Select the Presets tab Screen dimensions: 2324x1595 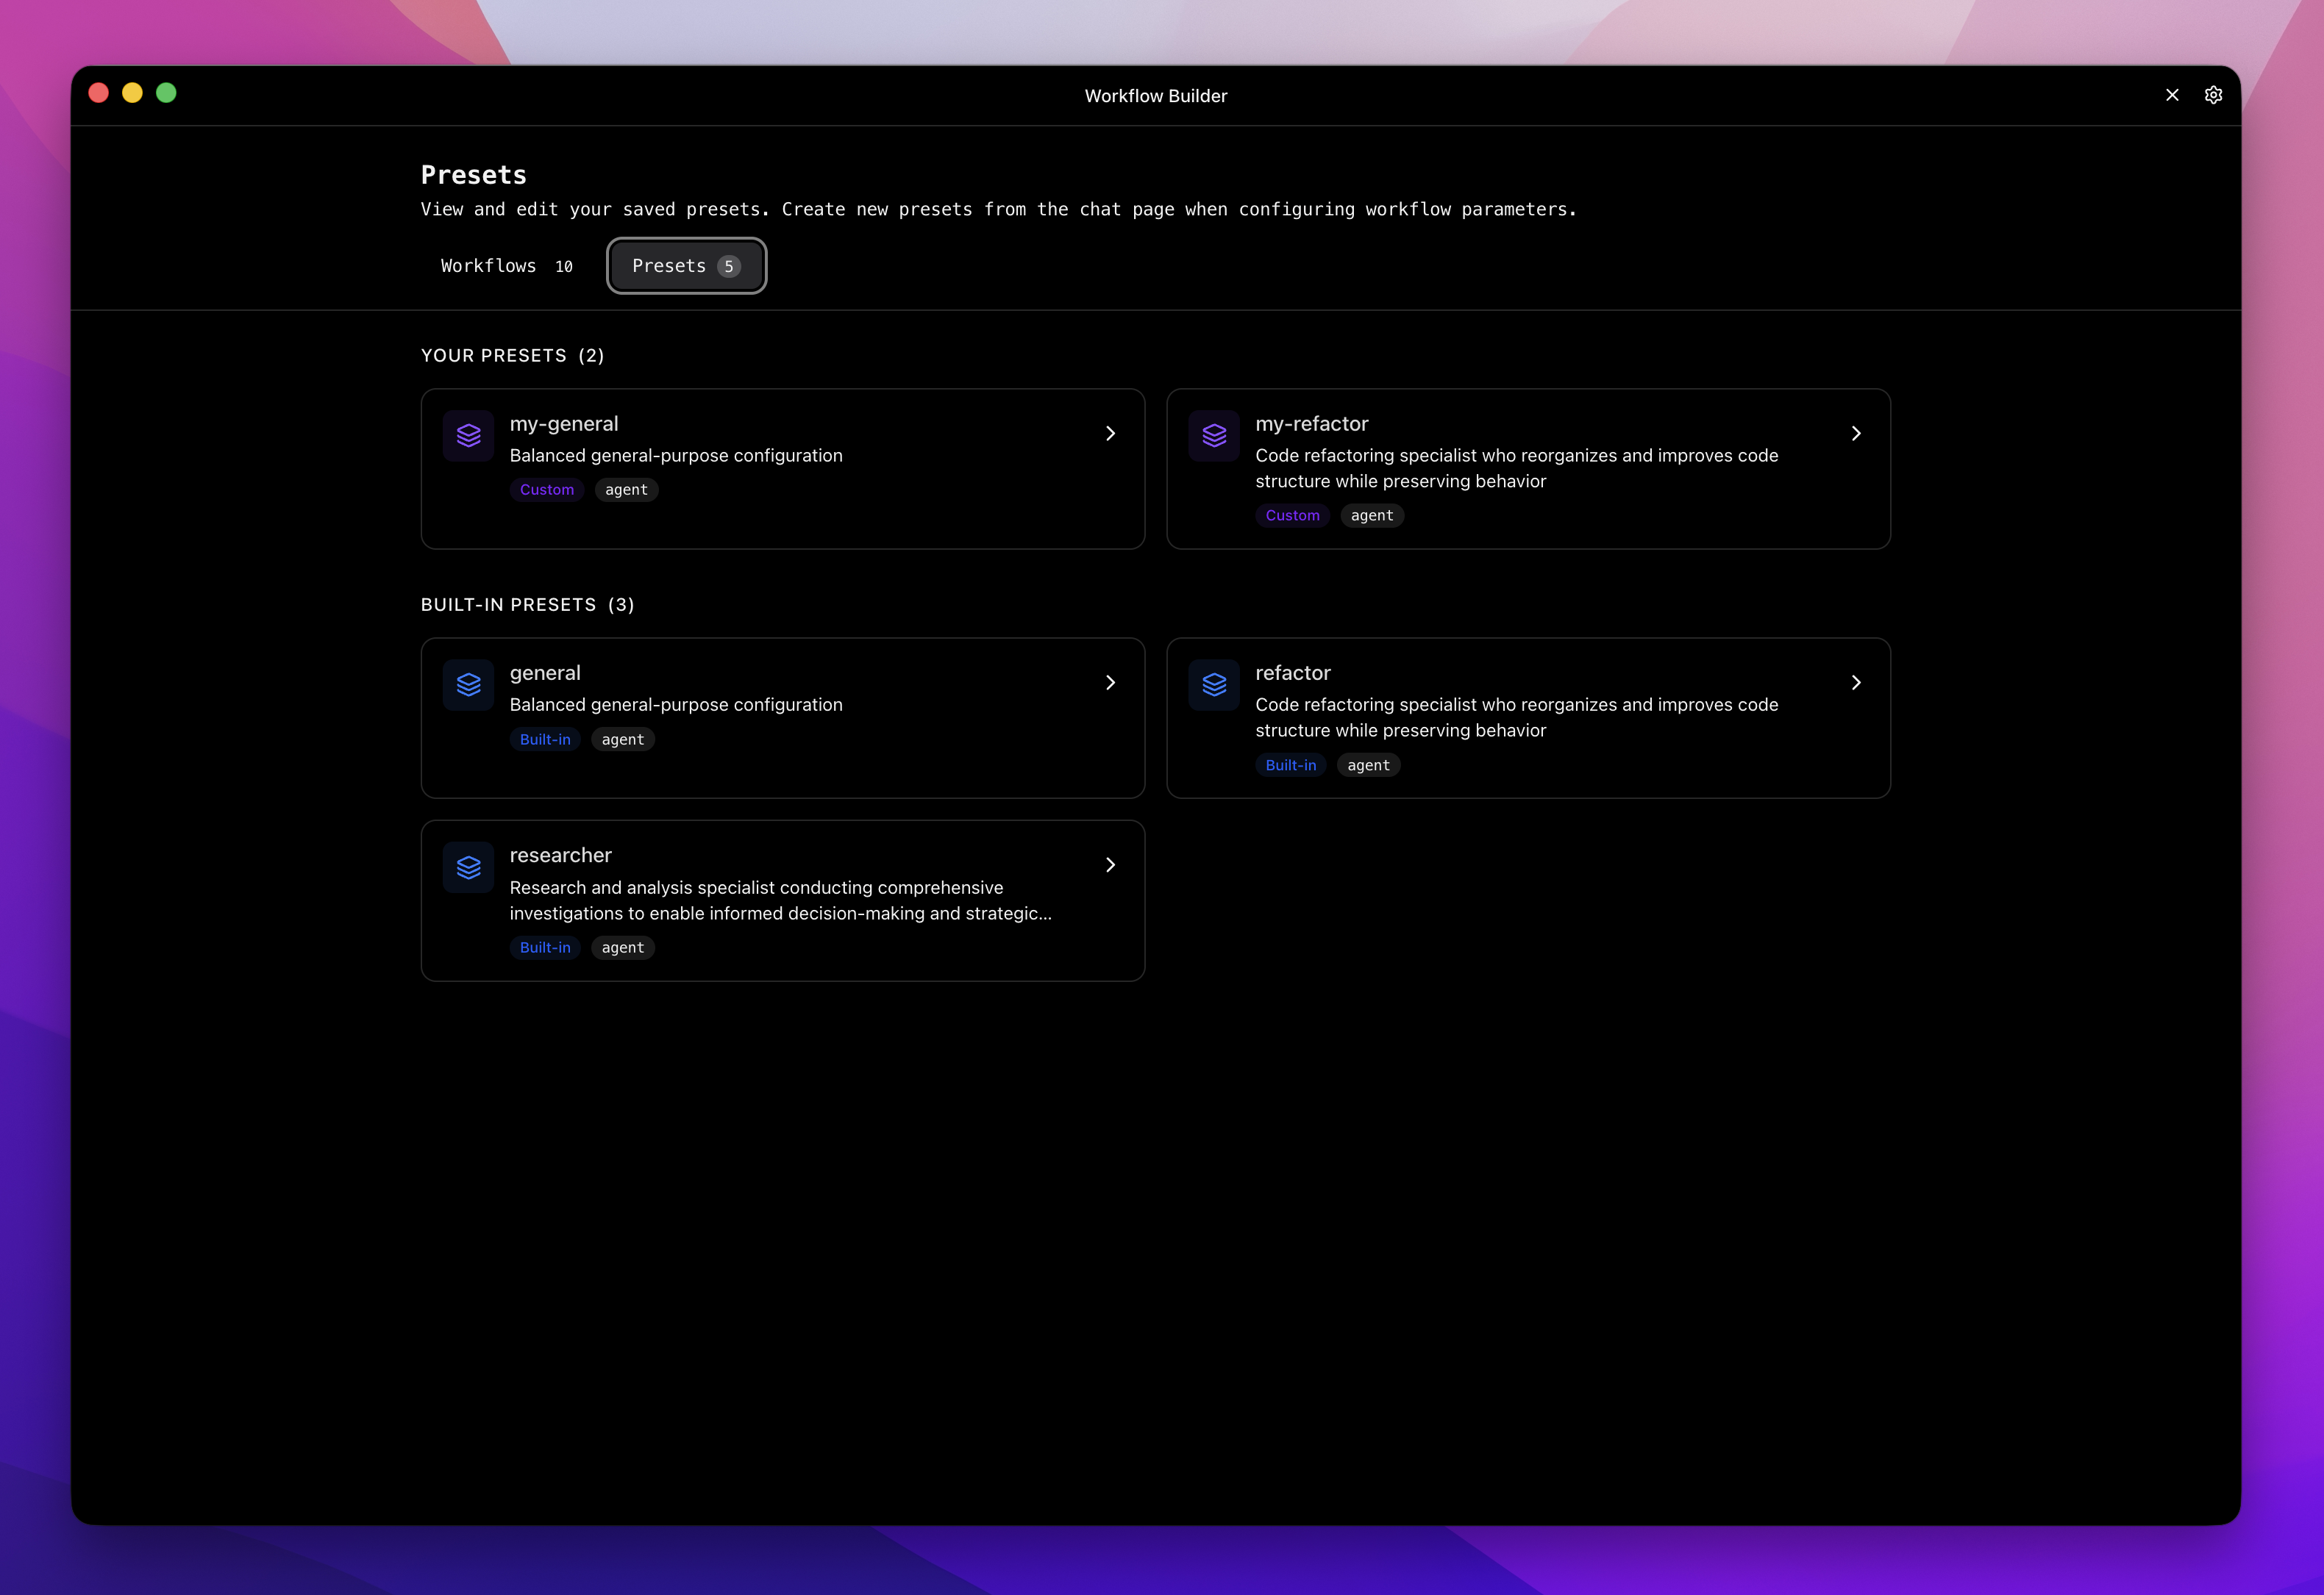[686, 266]
